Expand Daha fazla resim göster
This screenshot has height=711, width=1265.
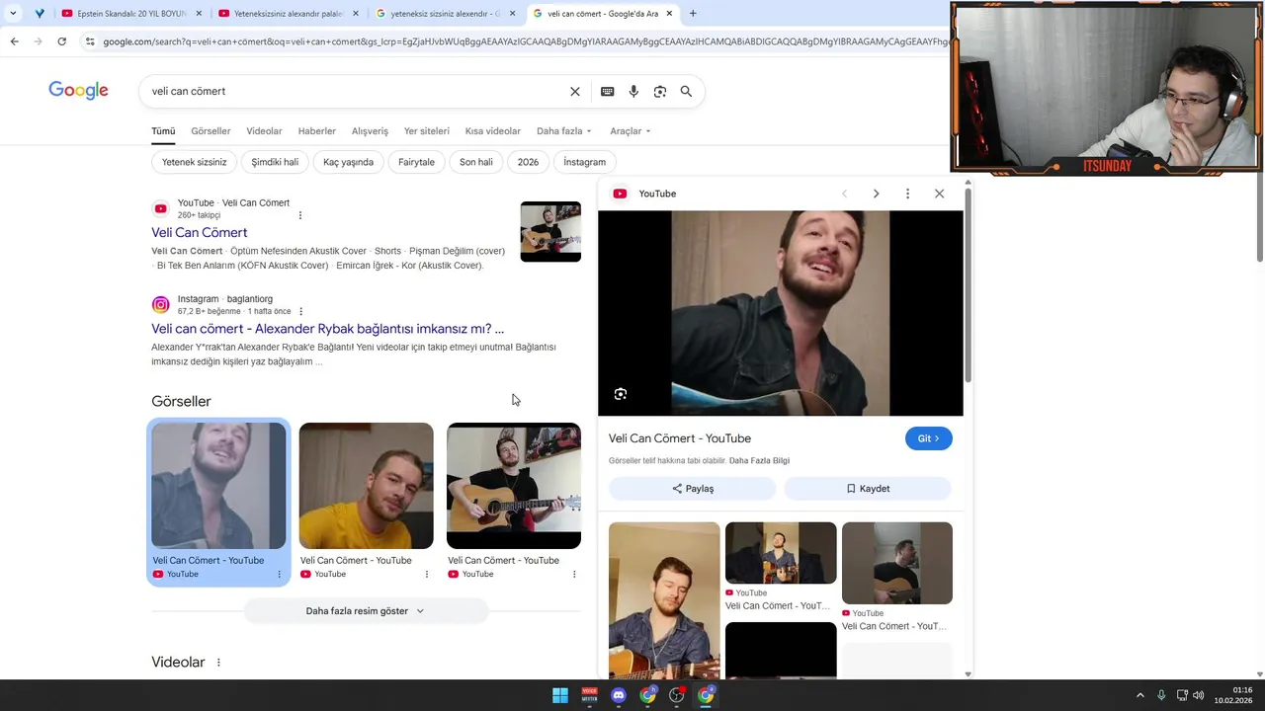coord(366,611)
